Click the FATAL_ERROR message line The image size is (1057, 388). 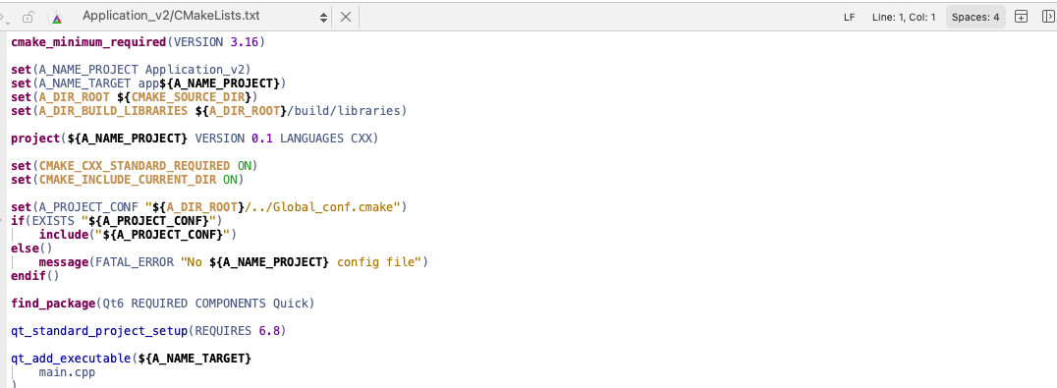coord(233,261)
